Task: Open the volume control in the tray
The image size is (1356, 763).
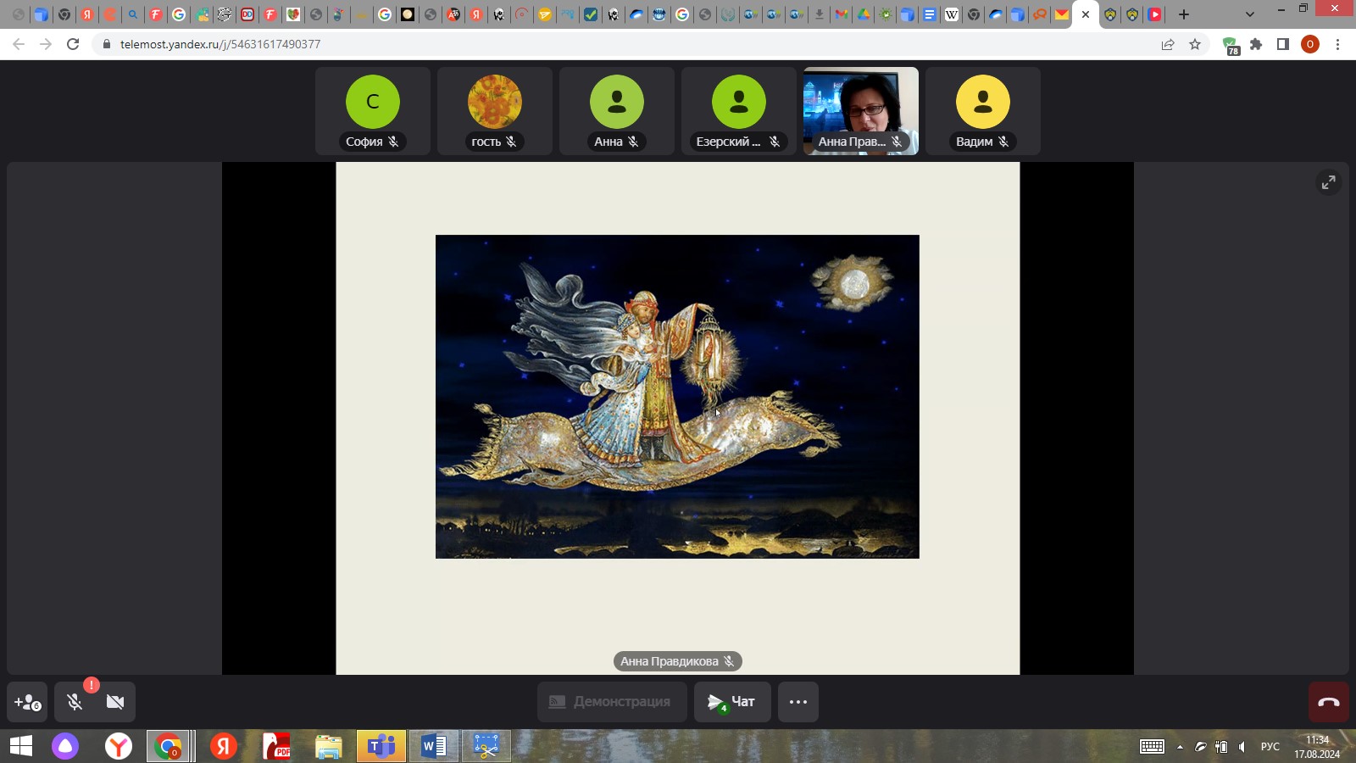Action: click(1242, 747)
